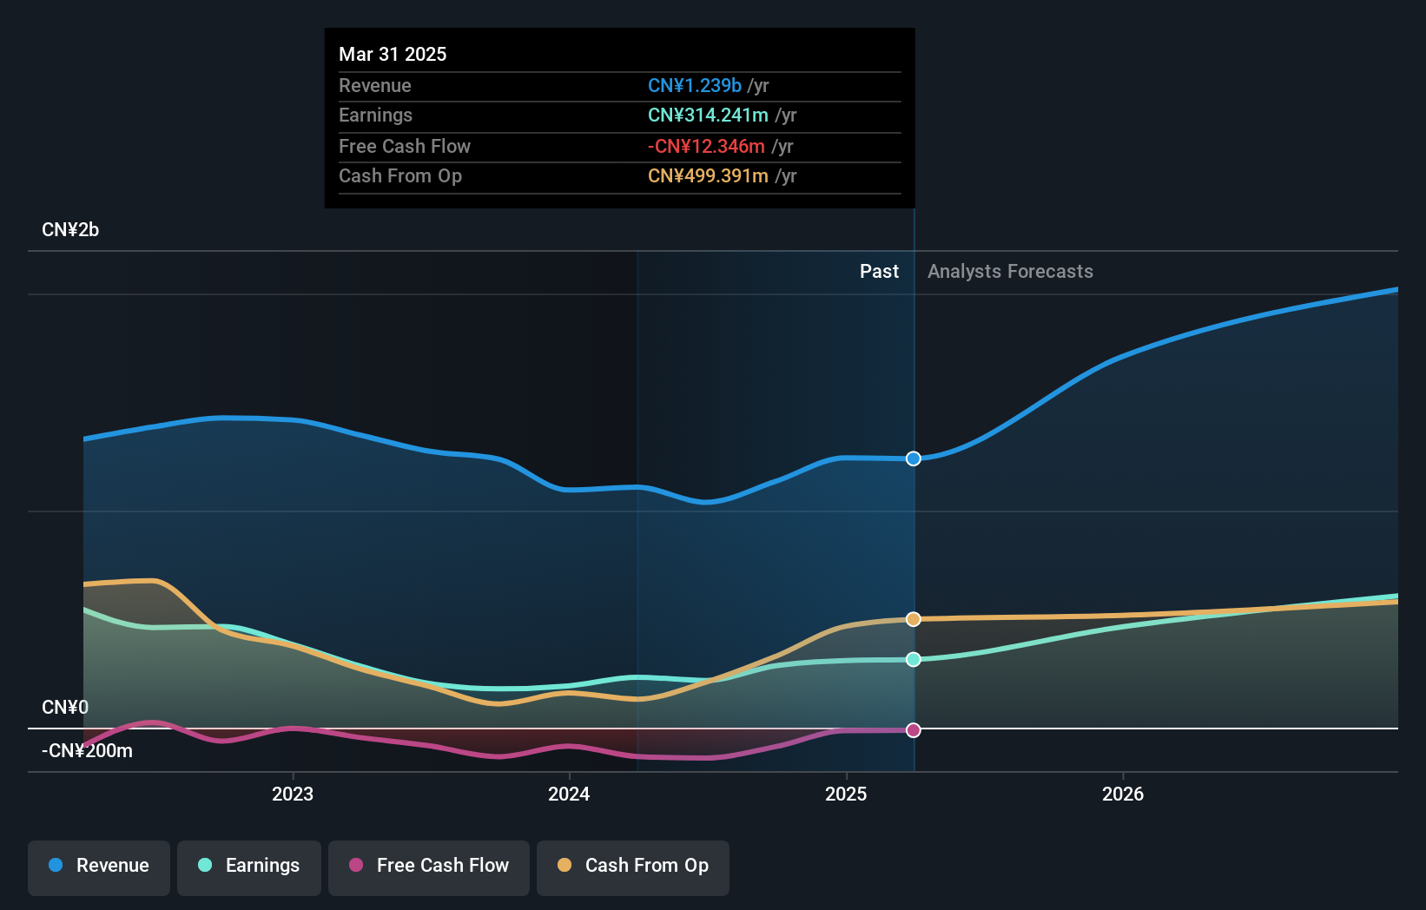Click the teal Earnings data point marker

(x=914, y=660)
